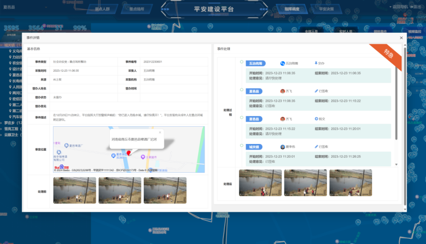
Task: Select the 农业 location tree item
Action: click(15, 63)
